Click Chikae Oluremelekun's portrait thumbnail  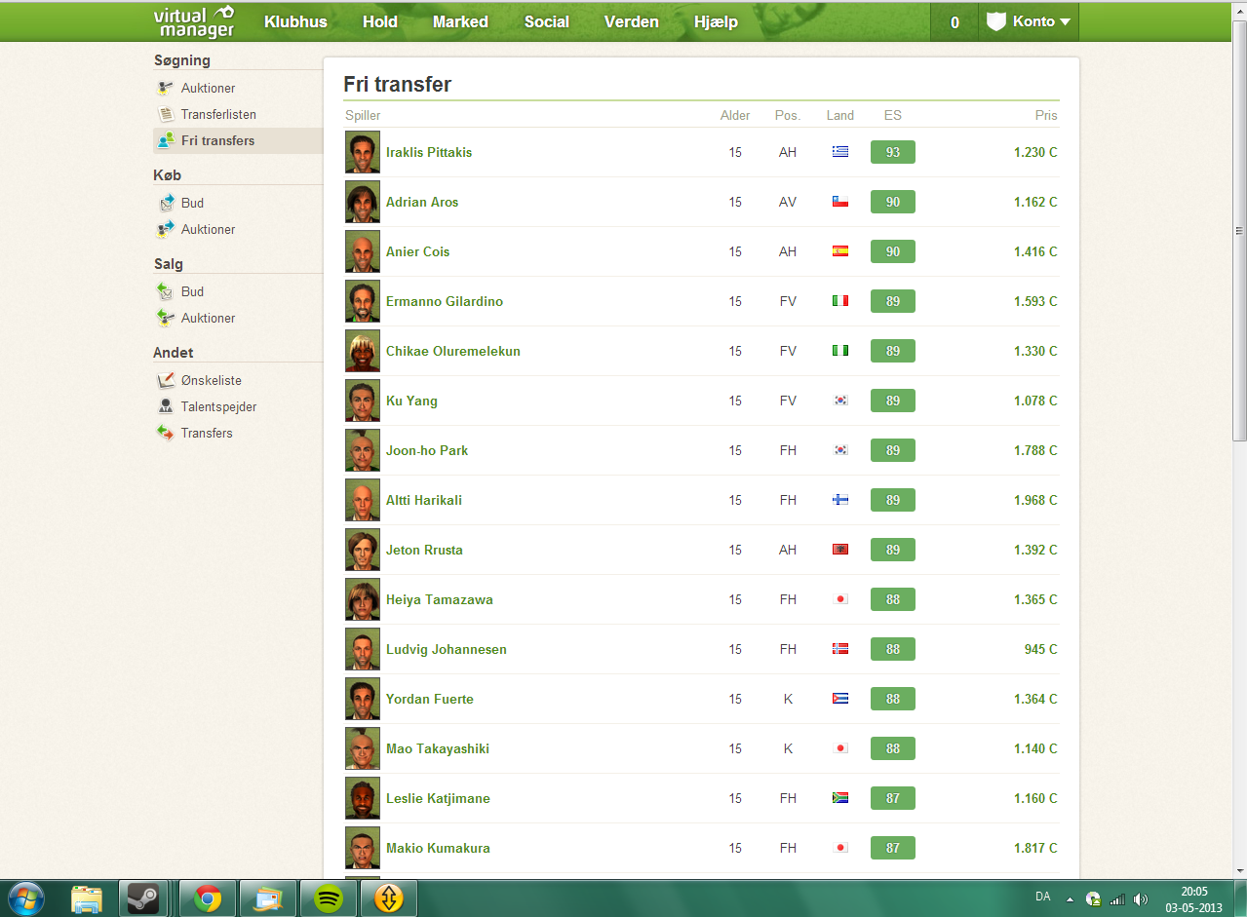363,351
